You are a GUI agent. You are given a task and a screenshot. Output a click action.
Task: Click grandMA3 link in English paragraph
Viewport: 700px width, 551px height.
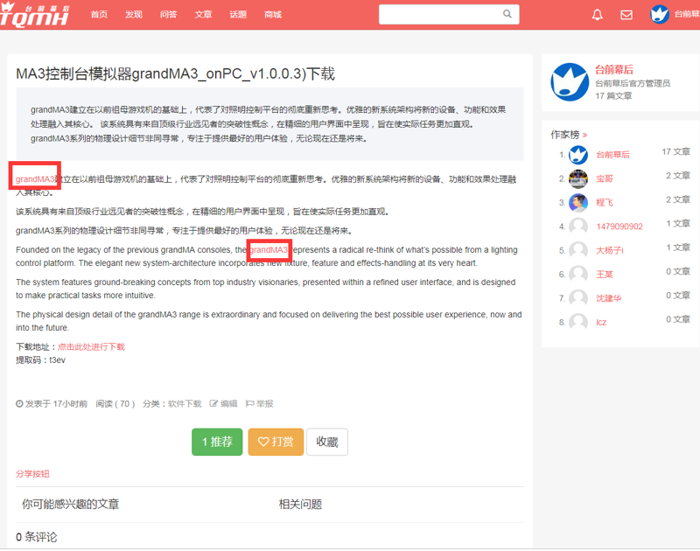(269, 250)
